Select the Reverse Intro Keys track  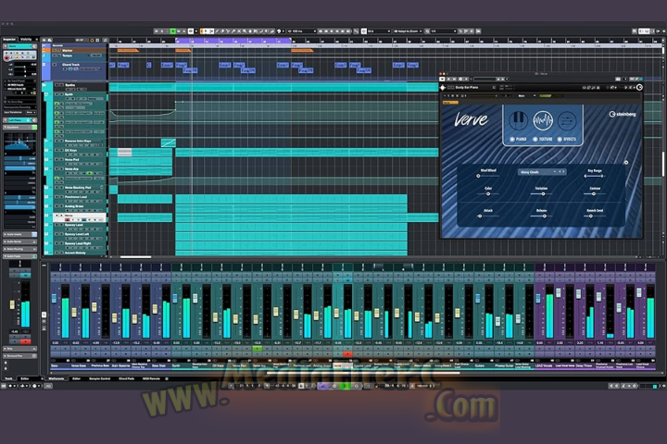point(78,141)
